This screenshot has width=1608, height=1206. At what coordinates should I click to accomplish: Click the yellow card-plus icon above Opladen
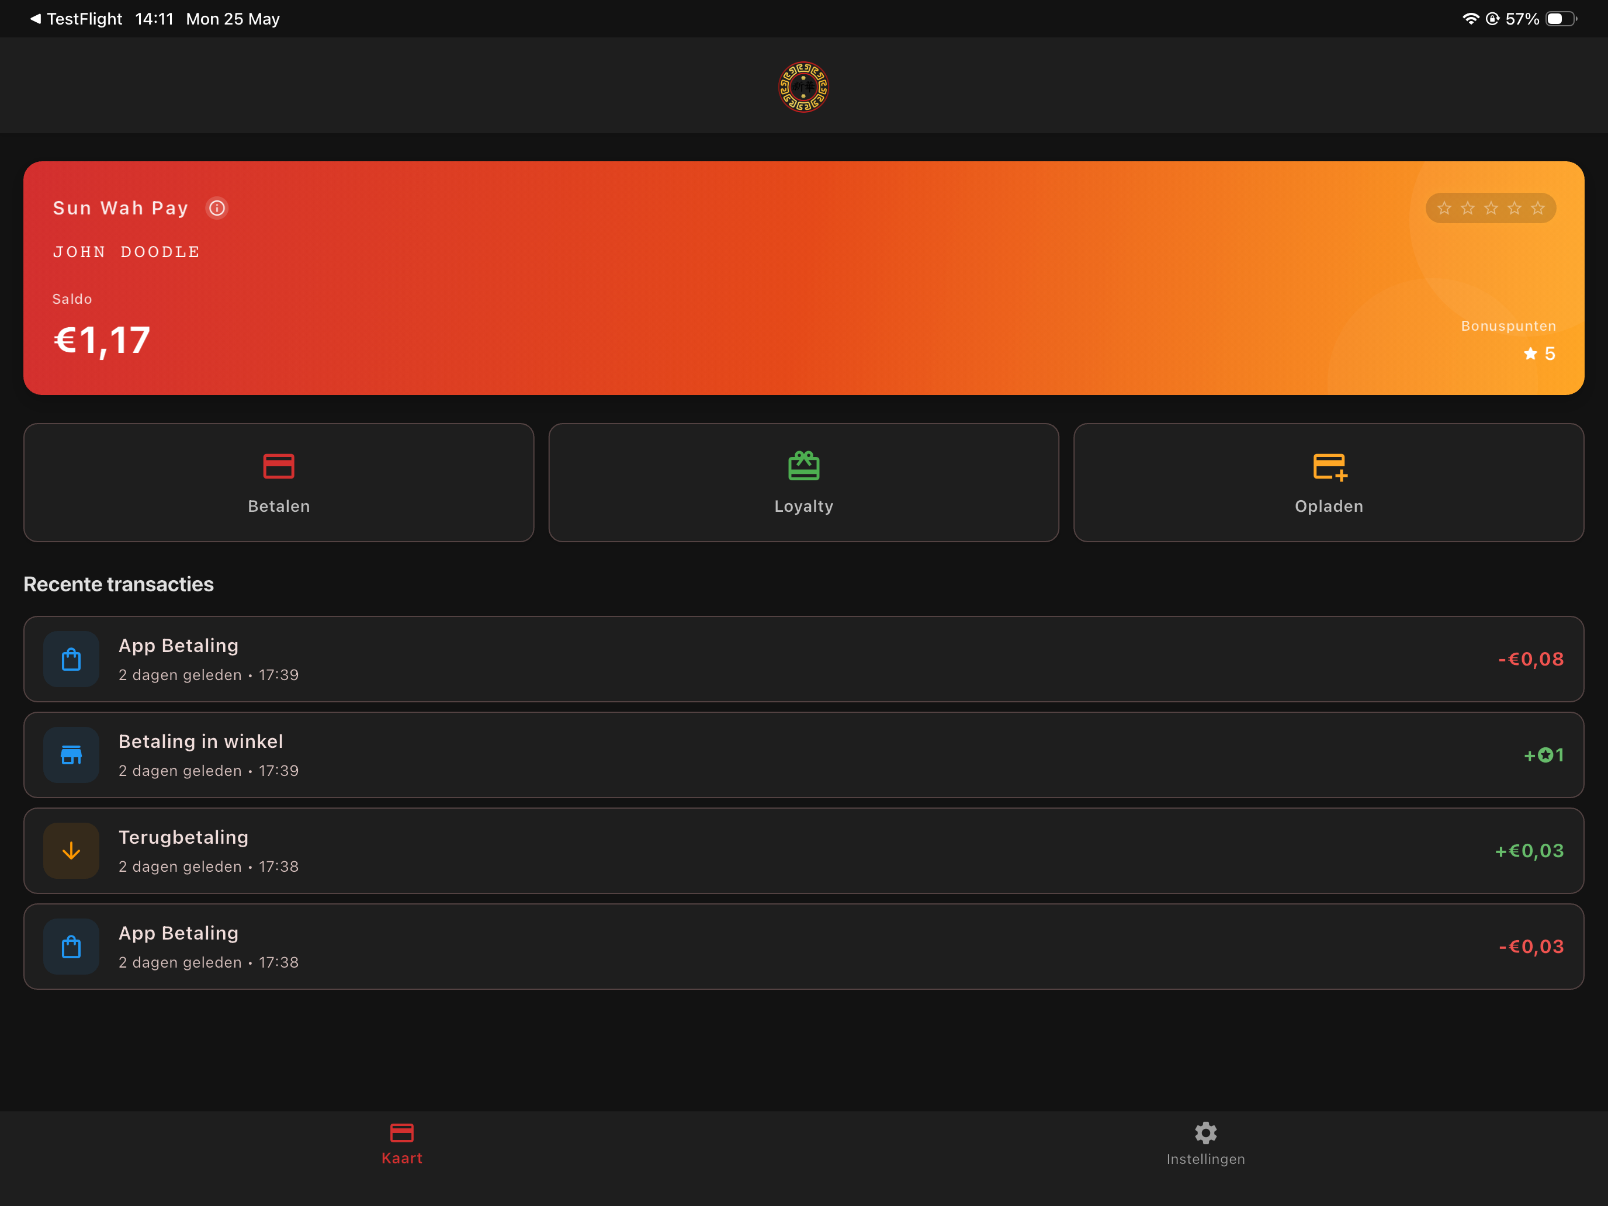coord(1330,467)
